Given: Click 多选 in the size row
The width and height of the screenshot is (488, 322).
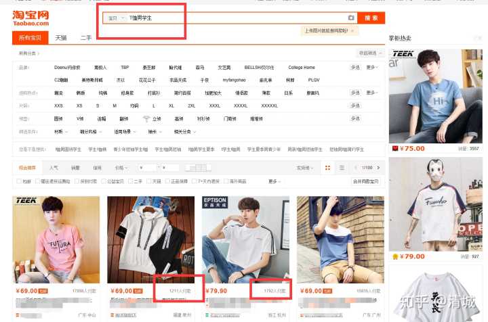Looking at the screenshot, I should coord(355,106).
